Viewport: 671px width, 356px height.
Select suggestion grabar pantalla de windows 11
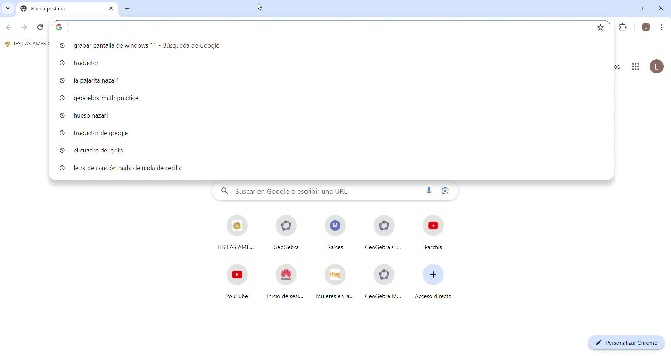coord(331,46)
